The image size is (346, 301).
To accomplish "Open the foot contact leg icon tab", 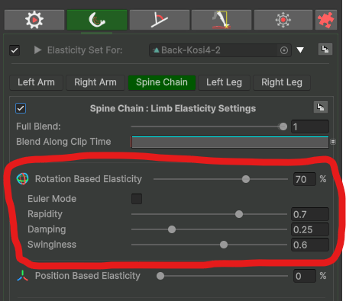I will (x=222, y=20).
